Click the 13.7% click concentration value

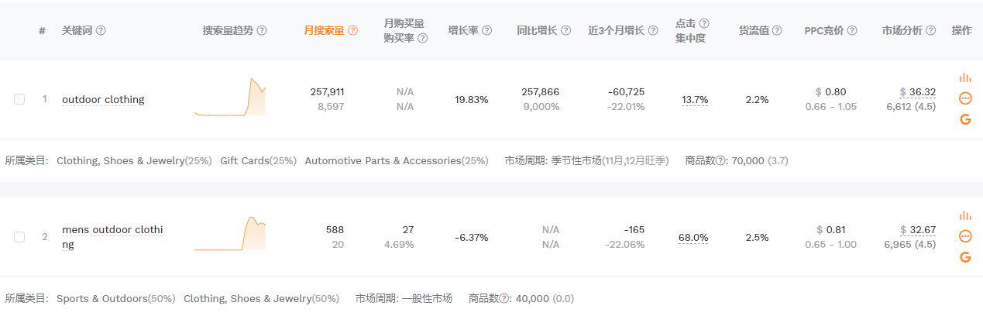[x=695, y=100]
